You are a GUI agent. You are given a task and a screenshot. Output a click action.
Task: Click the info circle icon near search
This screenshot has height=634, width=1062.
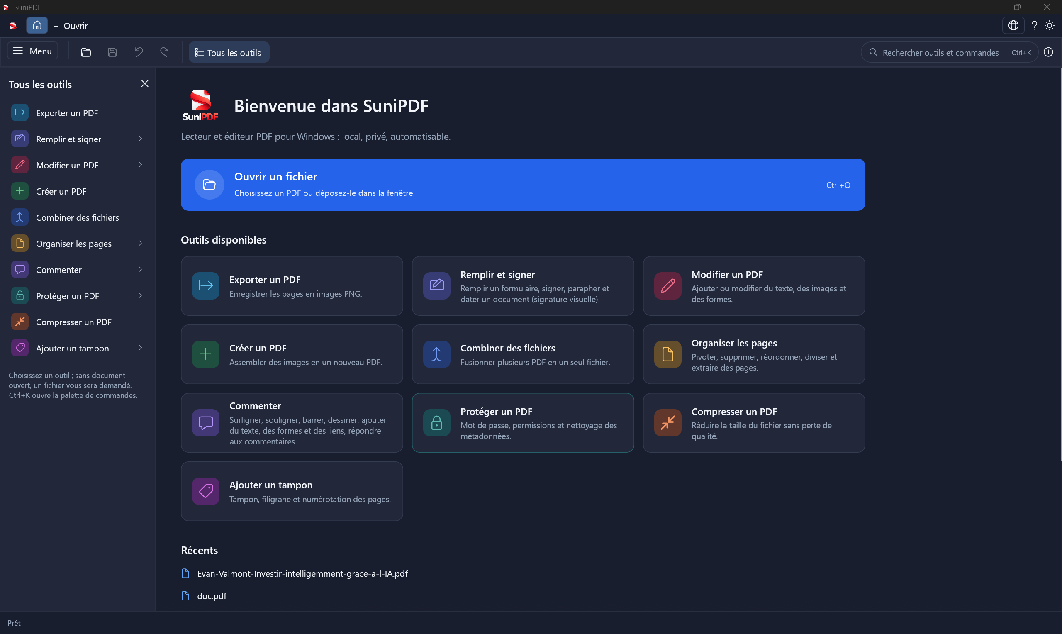pos(1048,52)
